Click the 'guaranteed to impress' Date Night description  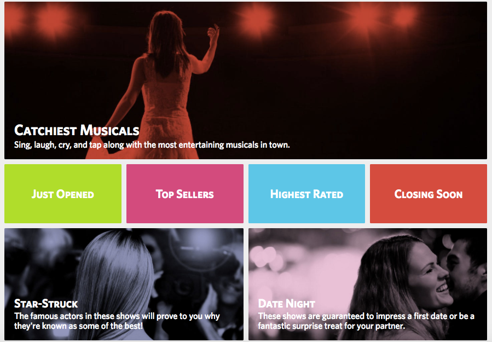366,321
